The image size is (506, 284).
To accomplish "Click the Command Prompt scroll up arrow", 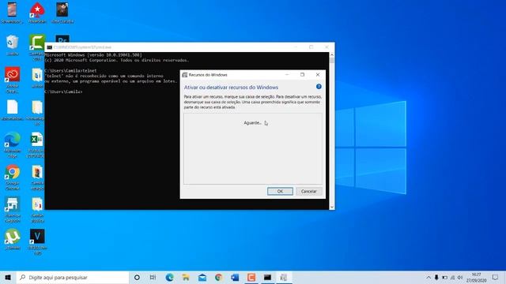I will coord(332,55).
